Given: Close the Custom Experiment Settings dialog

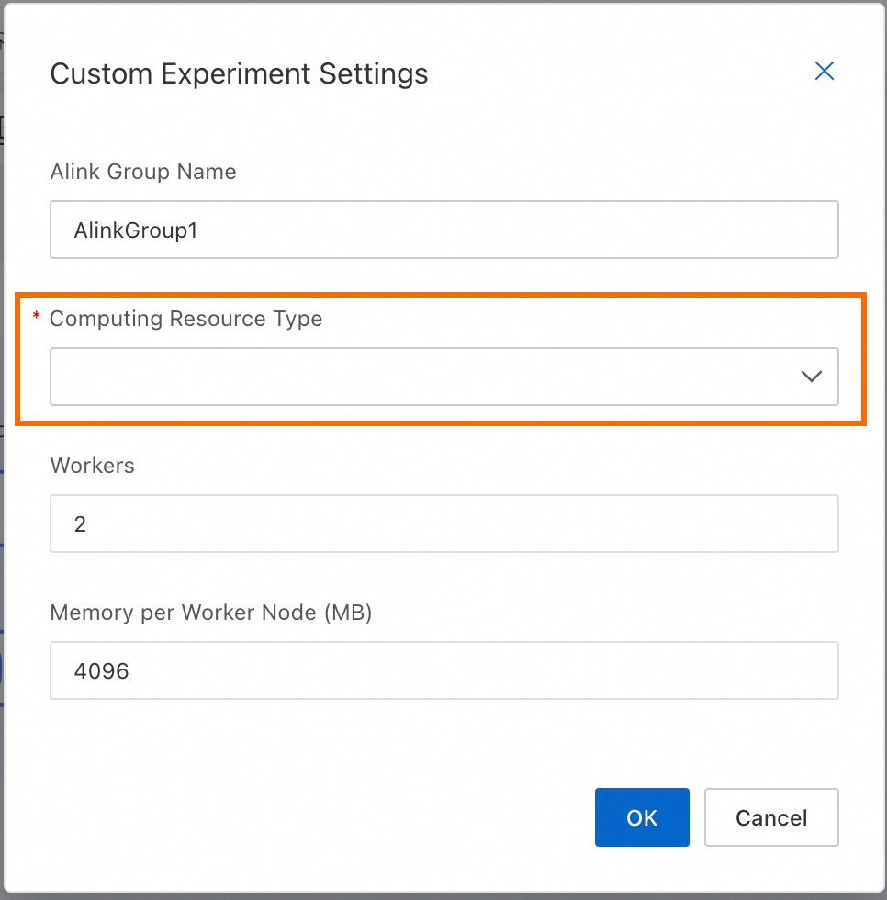Looking at the screenshot, I should pos(824,72).
